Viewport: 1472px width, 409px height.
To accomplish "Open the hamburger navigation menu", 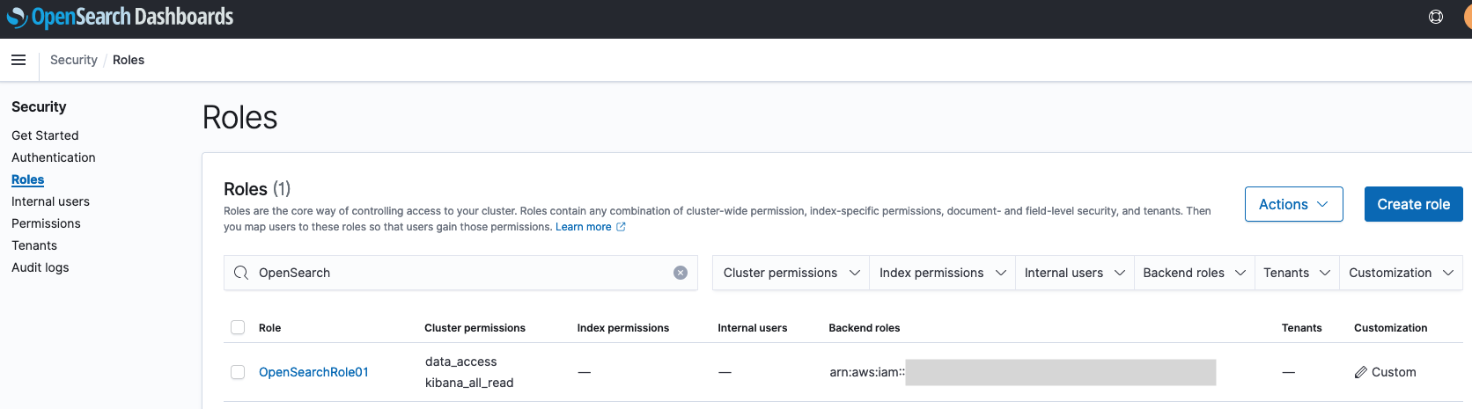I will [x=18, y=60].
